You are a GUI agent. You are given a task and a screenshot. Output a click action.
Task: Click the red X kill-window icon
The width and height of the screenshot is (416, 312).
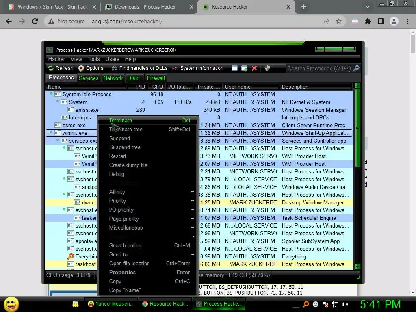(x=254, y=68)
